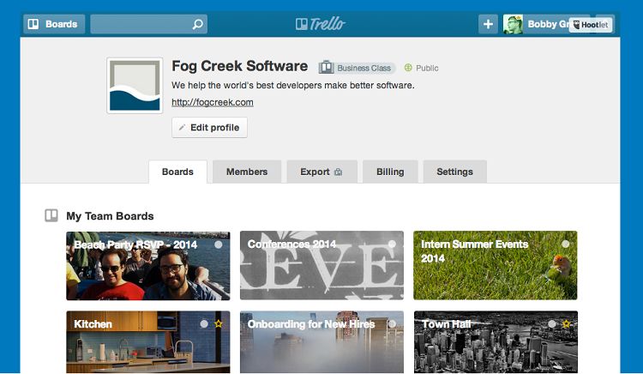Click inside the header search field
Viewport: 643px width, 374px height.
[x=141, y=24]
